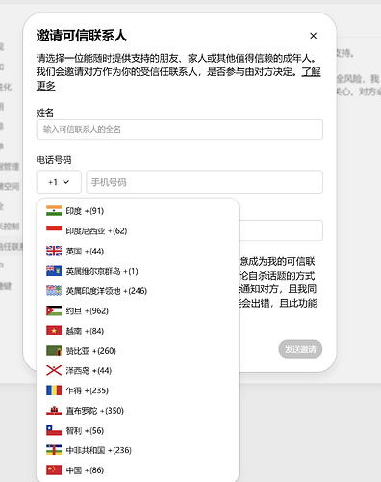Viewport: 381px width, 482px height.
Task: Choose 英国 +(44) country code
Action: (x=138, y=251)
